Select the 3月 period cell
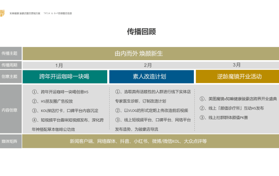The height and width of the screenshot is (176, 279). pos(236,65)
